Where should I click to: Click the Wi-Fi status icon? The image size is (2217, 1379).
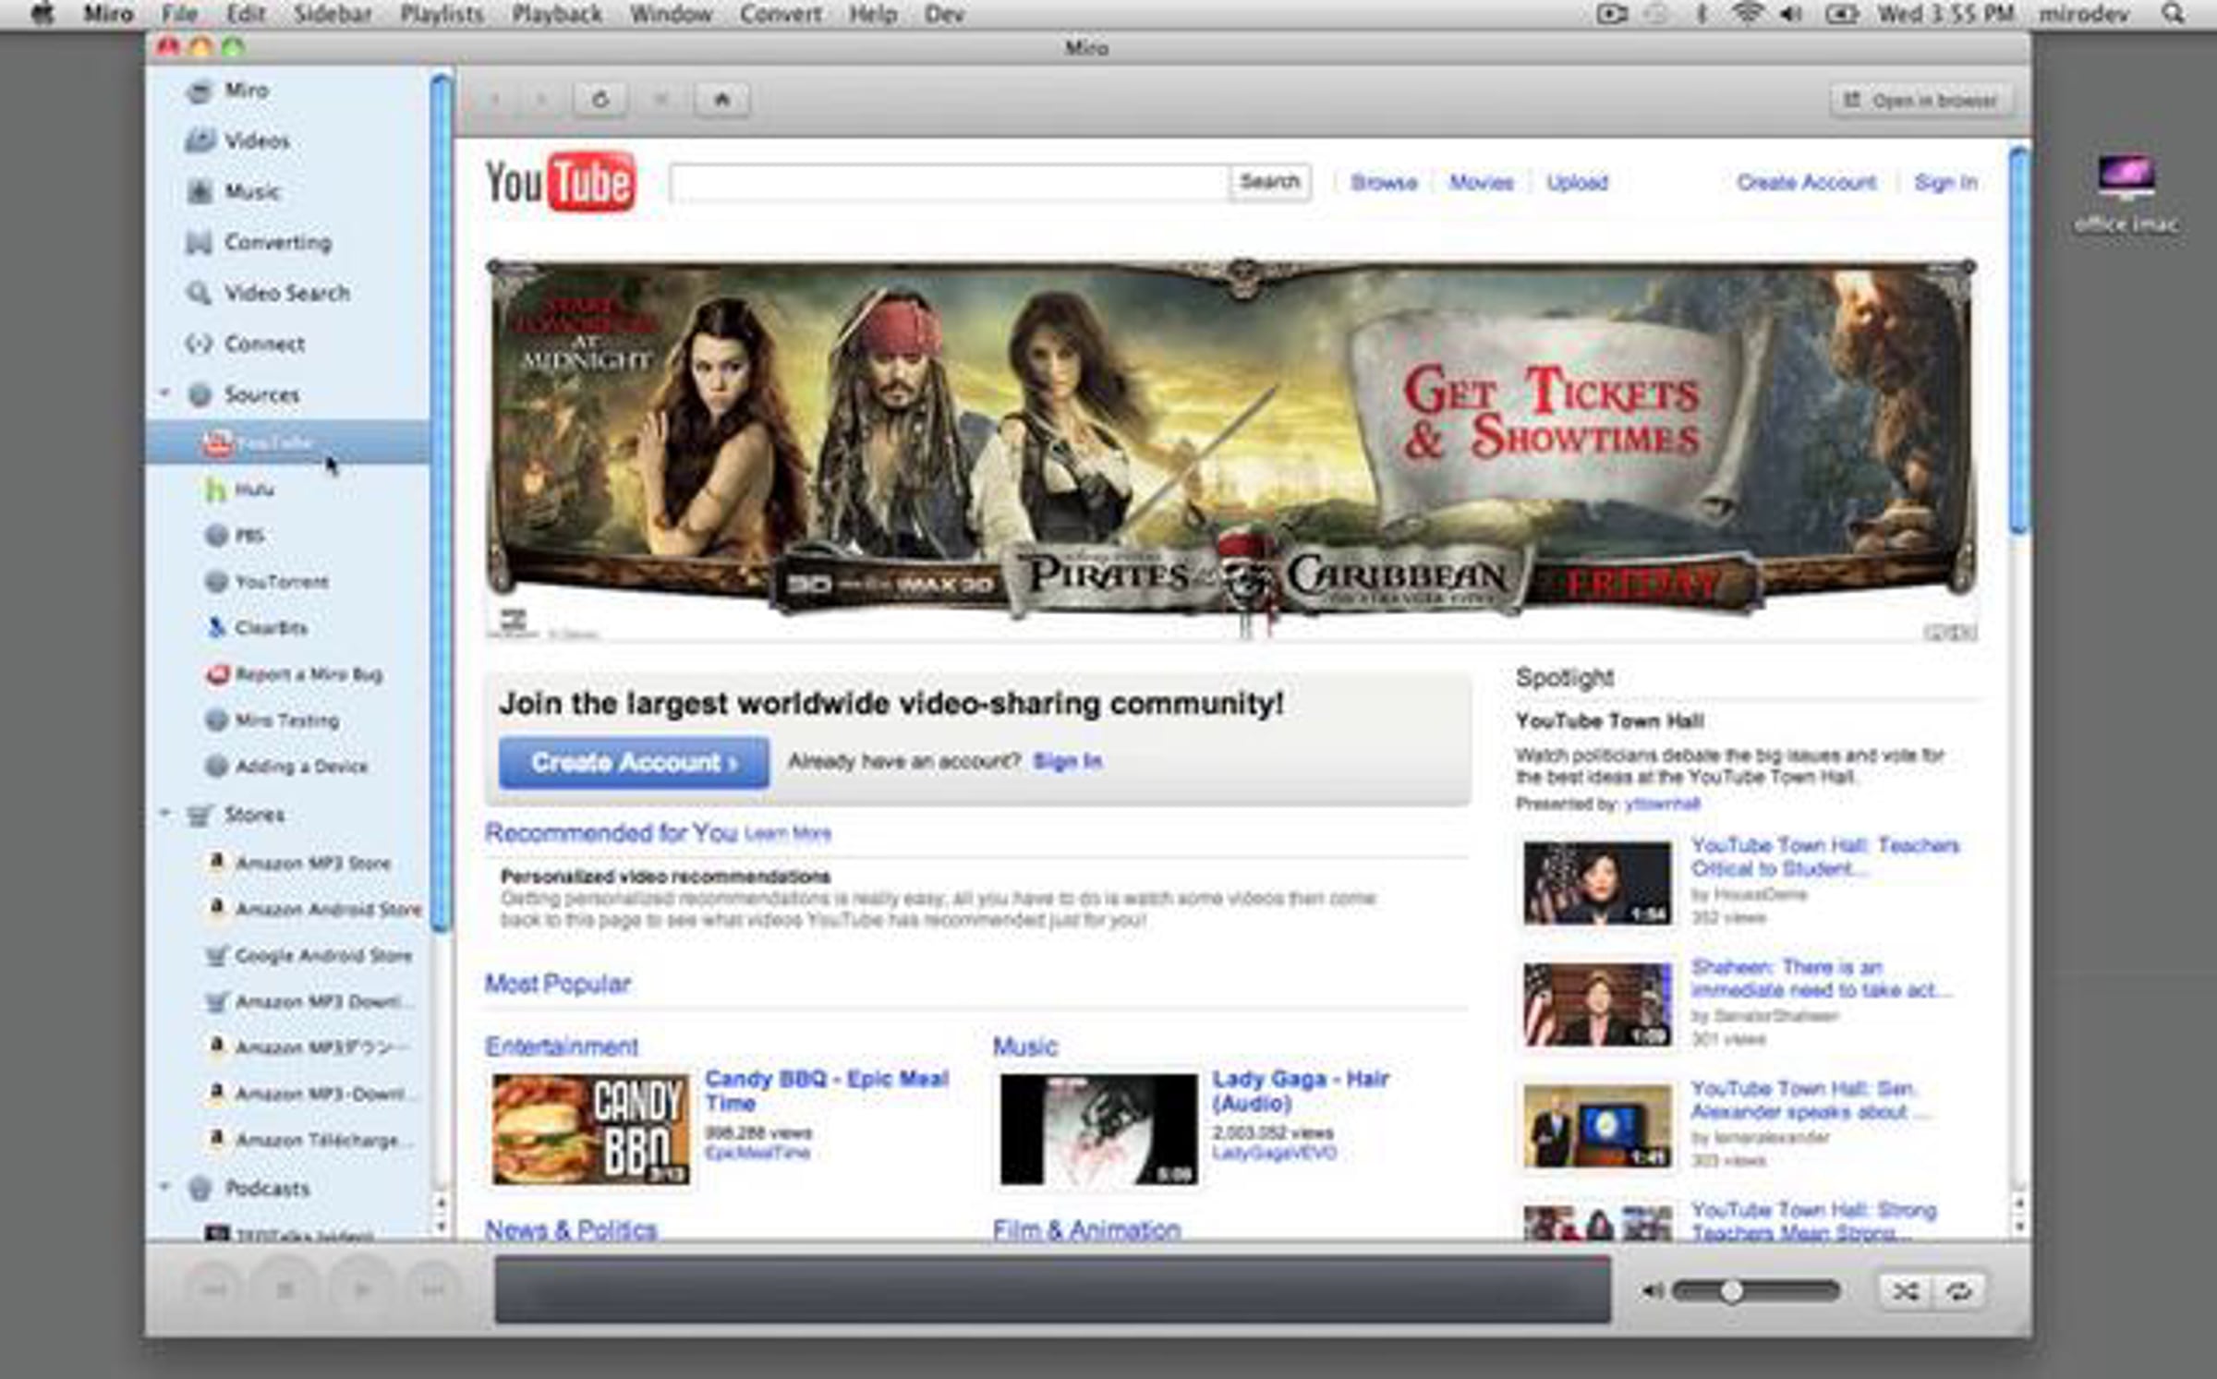pos(1747,14)
